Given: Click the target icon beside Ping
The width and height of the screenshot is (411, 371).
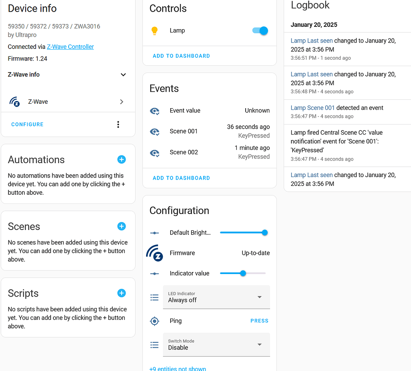Looking at the screenshot, I should pos(155,321).
